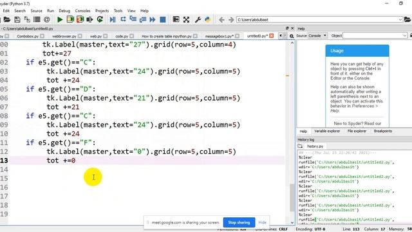Start debugging with the Debug file icon
412x232 pixels.
(x=113, y=20)
